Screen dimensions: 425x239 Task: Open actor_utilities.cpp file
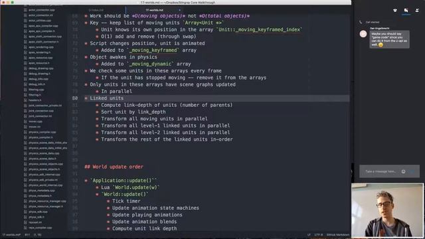[x=40, y=21]
